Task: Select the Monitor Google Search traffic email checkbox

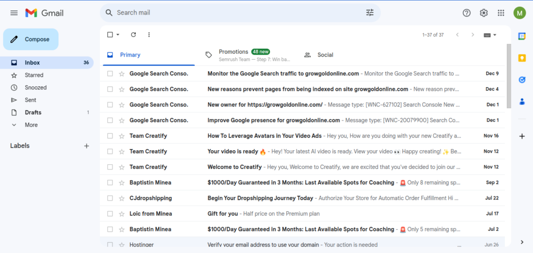Action: 110,74
